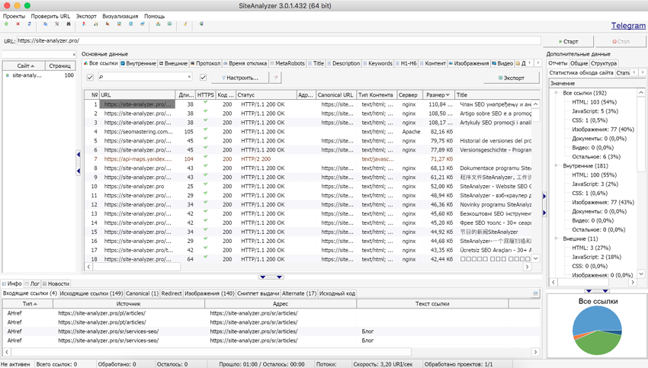This screenshot has width=648, height=368.
Task: Click the clear X in the URL filter field
Action: (189, 77)
